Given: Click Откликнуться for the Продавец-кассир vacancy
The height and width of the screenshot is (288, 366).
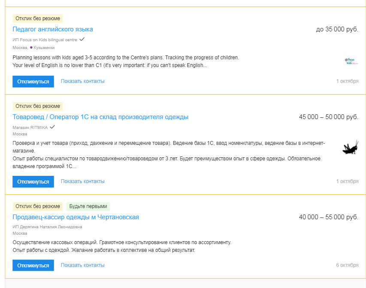Looking at the screenshot, I should 33,265.
